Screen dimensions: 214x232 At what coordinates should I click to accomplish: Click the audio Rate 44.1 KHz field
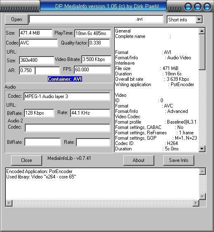[x=90, y=113]
